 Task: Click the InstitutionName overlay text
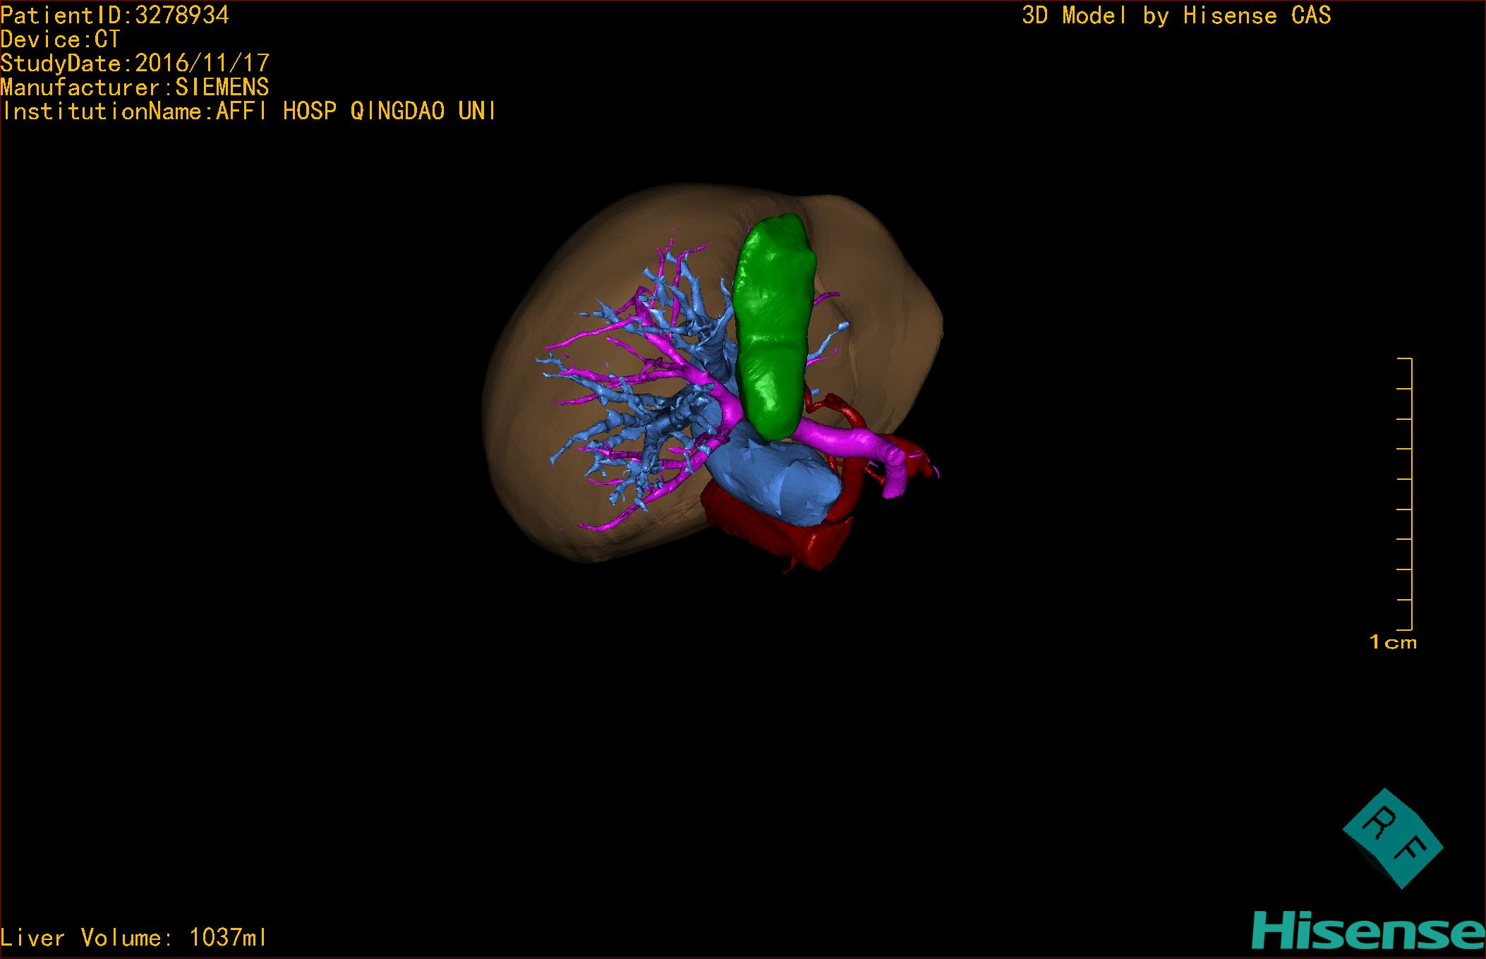click(x=248, y=111)
